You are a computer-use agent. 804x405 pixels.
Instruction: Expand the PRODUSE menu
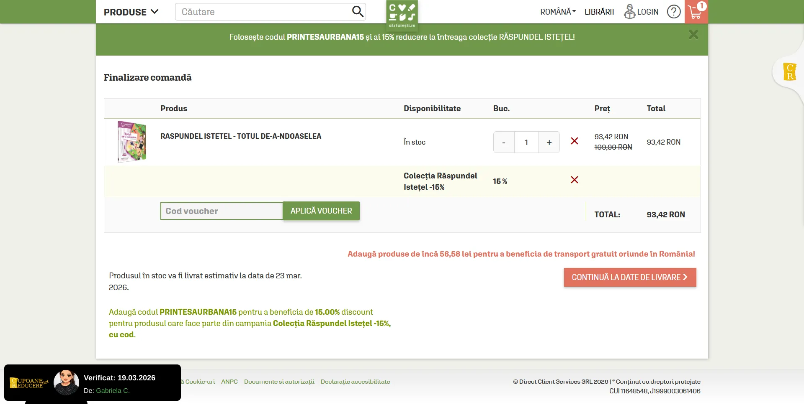(x=131, y=12)
